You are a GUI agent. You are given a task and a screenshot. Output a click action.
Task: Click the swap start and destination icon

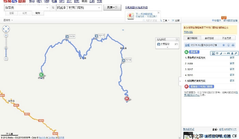[53, 7]
